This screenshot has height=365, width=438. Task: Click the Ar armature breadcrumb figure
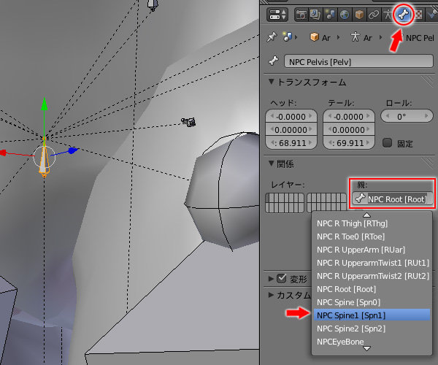356,36
